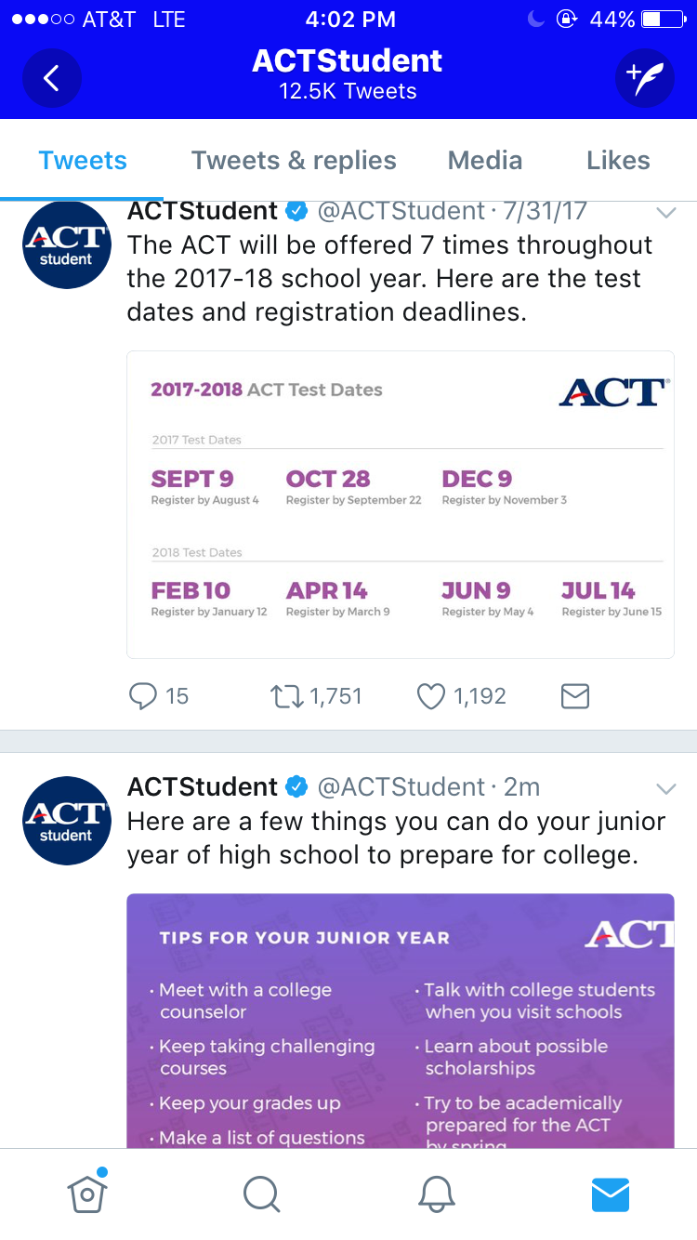Switch to the Media tab
This screenshot has width=697, height=1240.
[485, 160]
